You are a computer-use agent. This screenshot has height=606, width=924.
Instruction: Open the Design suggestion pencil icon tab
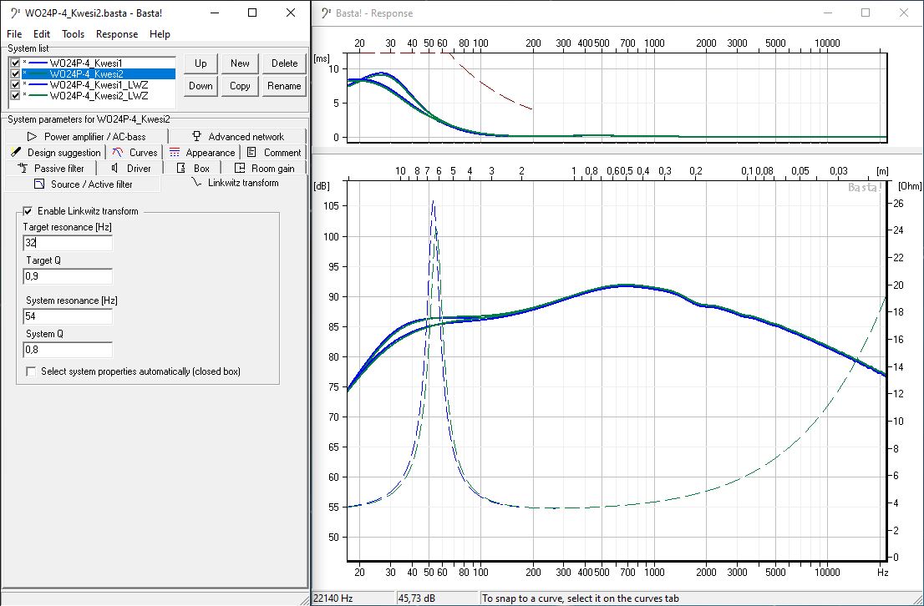pos(16,153)
